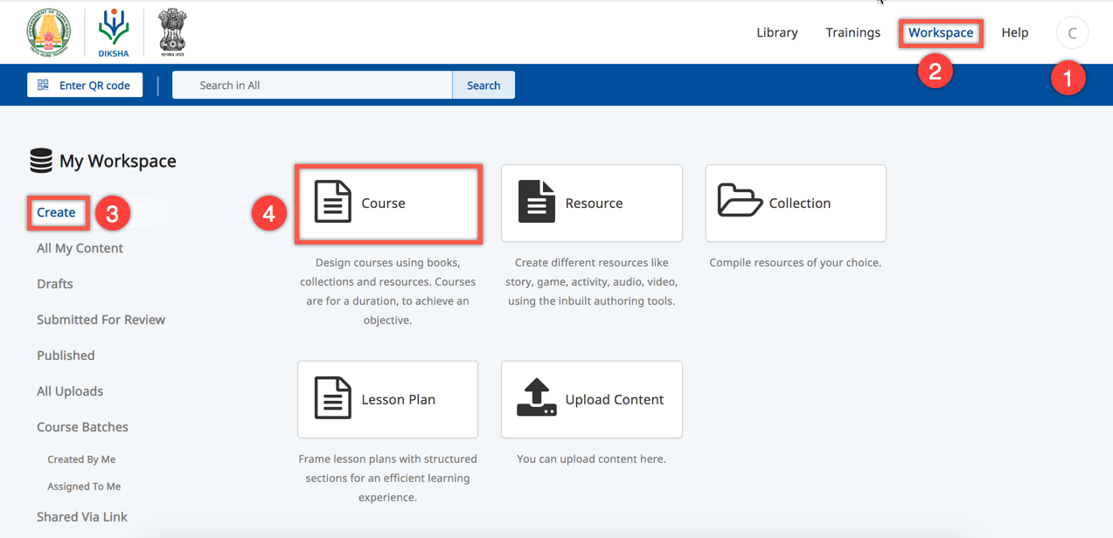Click the Course document icon
This screenshot has width=1113, height=538.
332,203
